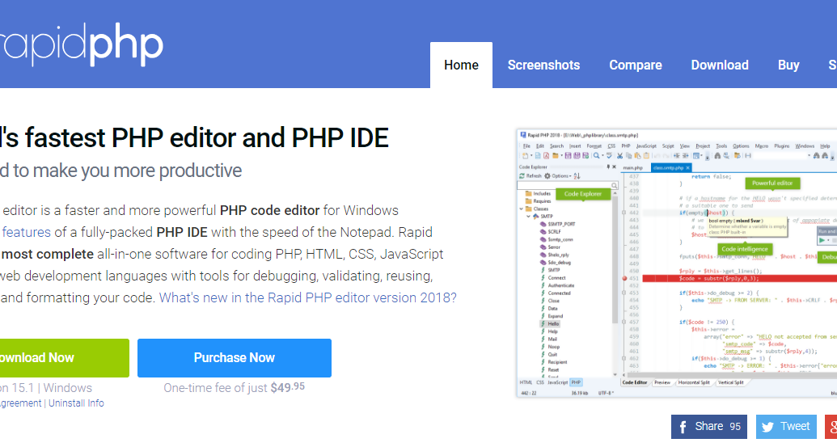Click the green Download Now button
The height and width of the screenshot is (447, 837).
[x=65, y=358]
